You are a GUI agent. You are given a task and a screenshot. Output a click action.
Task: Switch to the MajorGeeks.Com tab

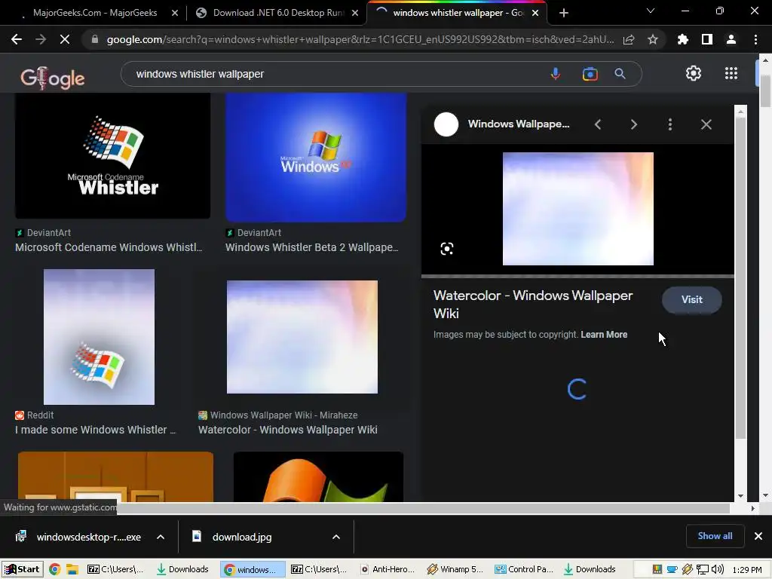click(94, 13)
